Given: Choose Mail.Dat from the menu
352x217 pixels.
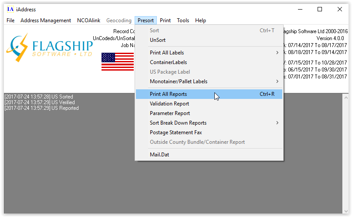Looking at the screenshot, I should click(x=160, y=154).
